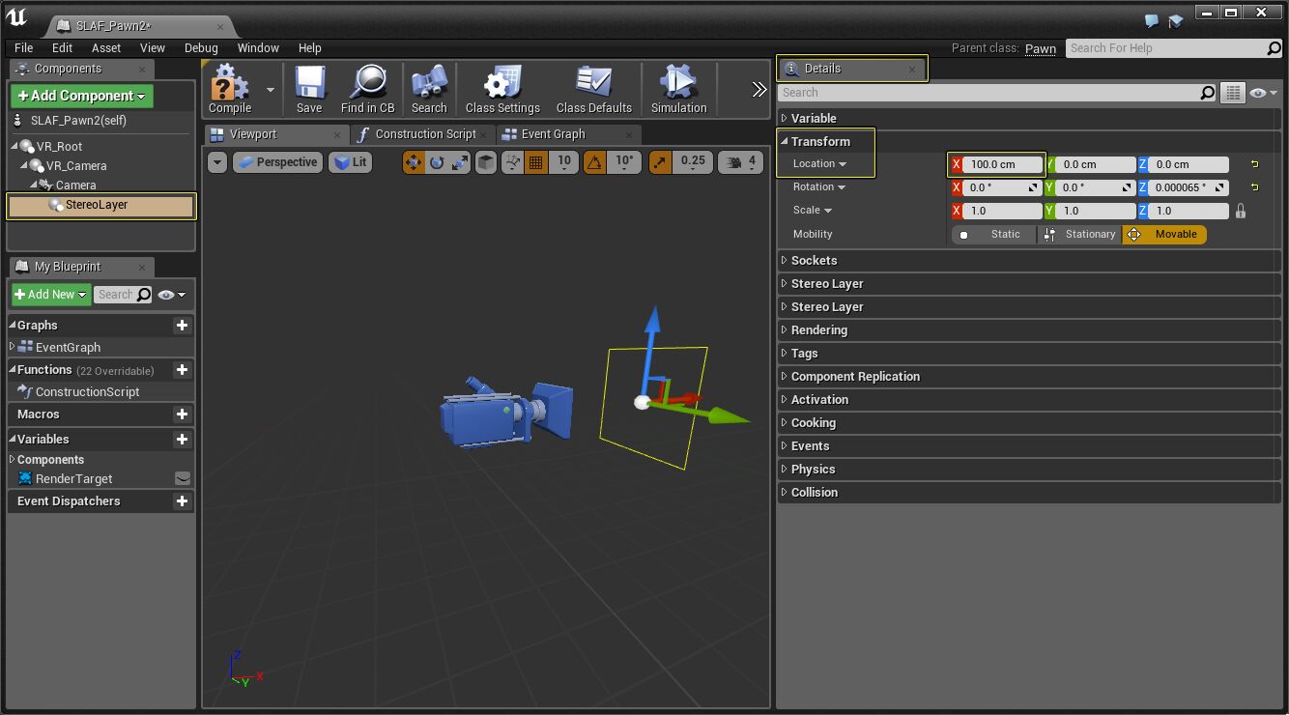
Task: Toggle rotation angle snapping
Action: coord(601,162)
